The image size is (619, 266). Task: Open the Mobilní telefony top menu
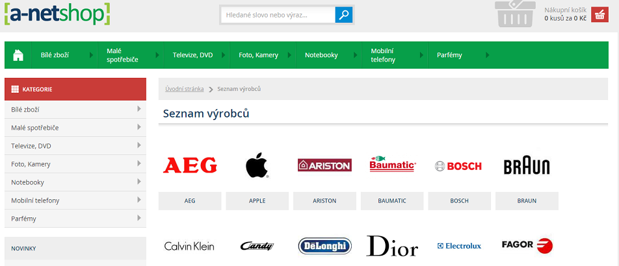(383, 55)
